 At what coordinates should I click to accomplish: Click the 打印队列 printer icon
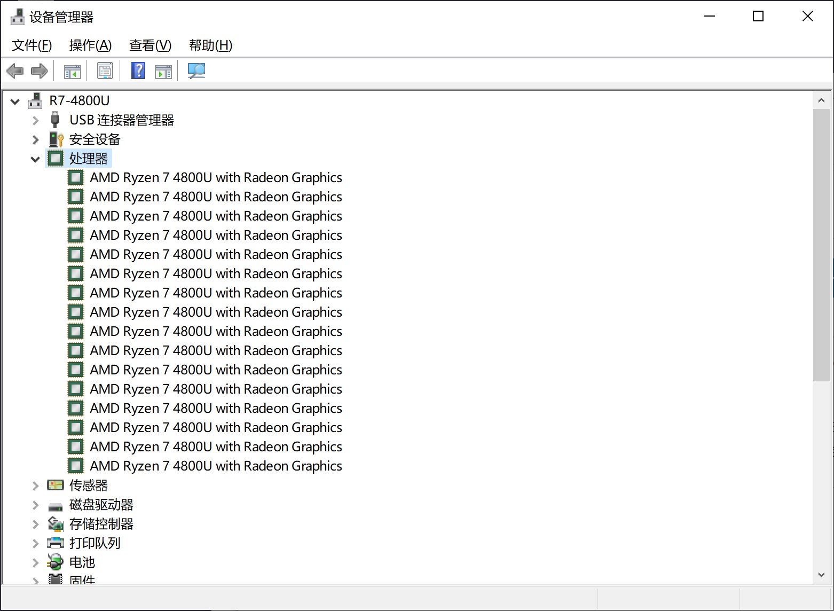56,543
